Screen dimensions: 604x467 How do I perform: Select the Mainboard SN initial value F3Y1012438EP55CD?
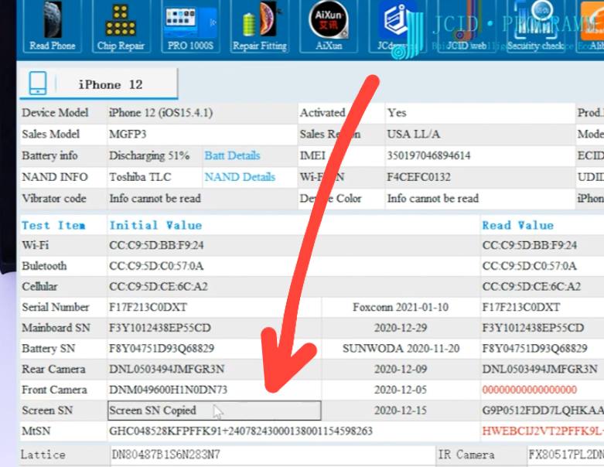(160, 328)
